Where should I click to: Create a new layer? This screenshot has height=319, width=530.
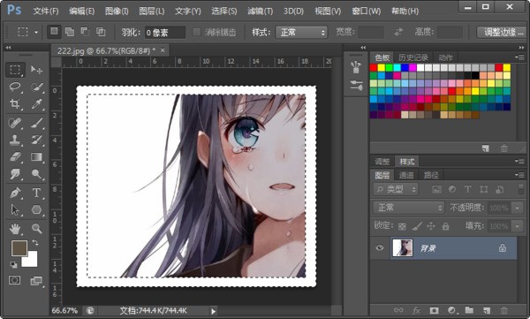tap(487, 310)
